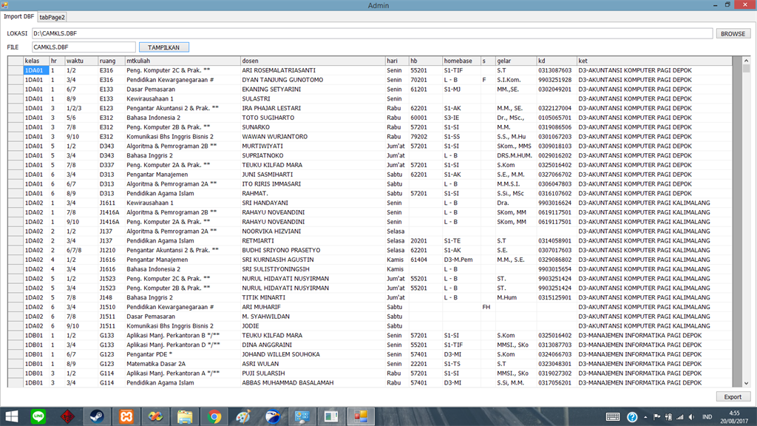Open Google Chrome from the taskbar

214,416
